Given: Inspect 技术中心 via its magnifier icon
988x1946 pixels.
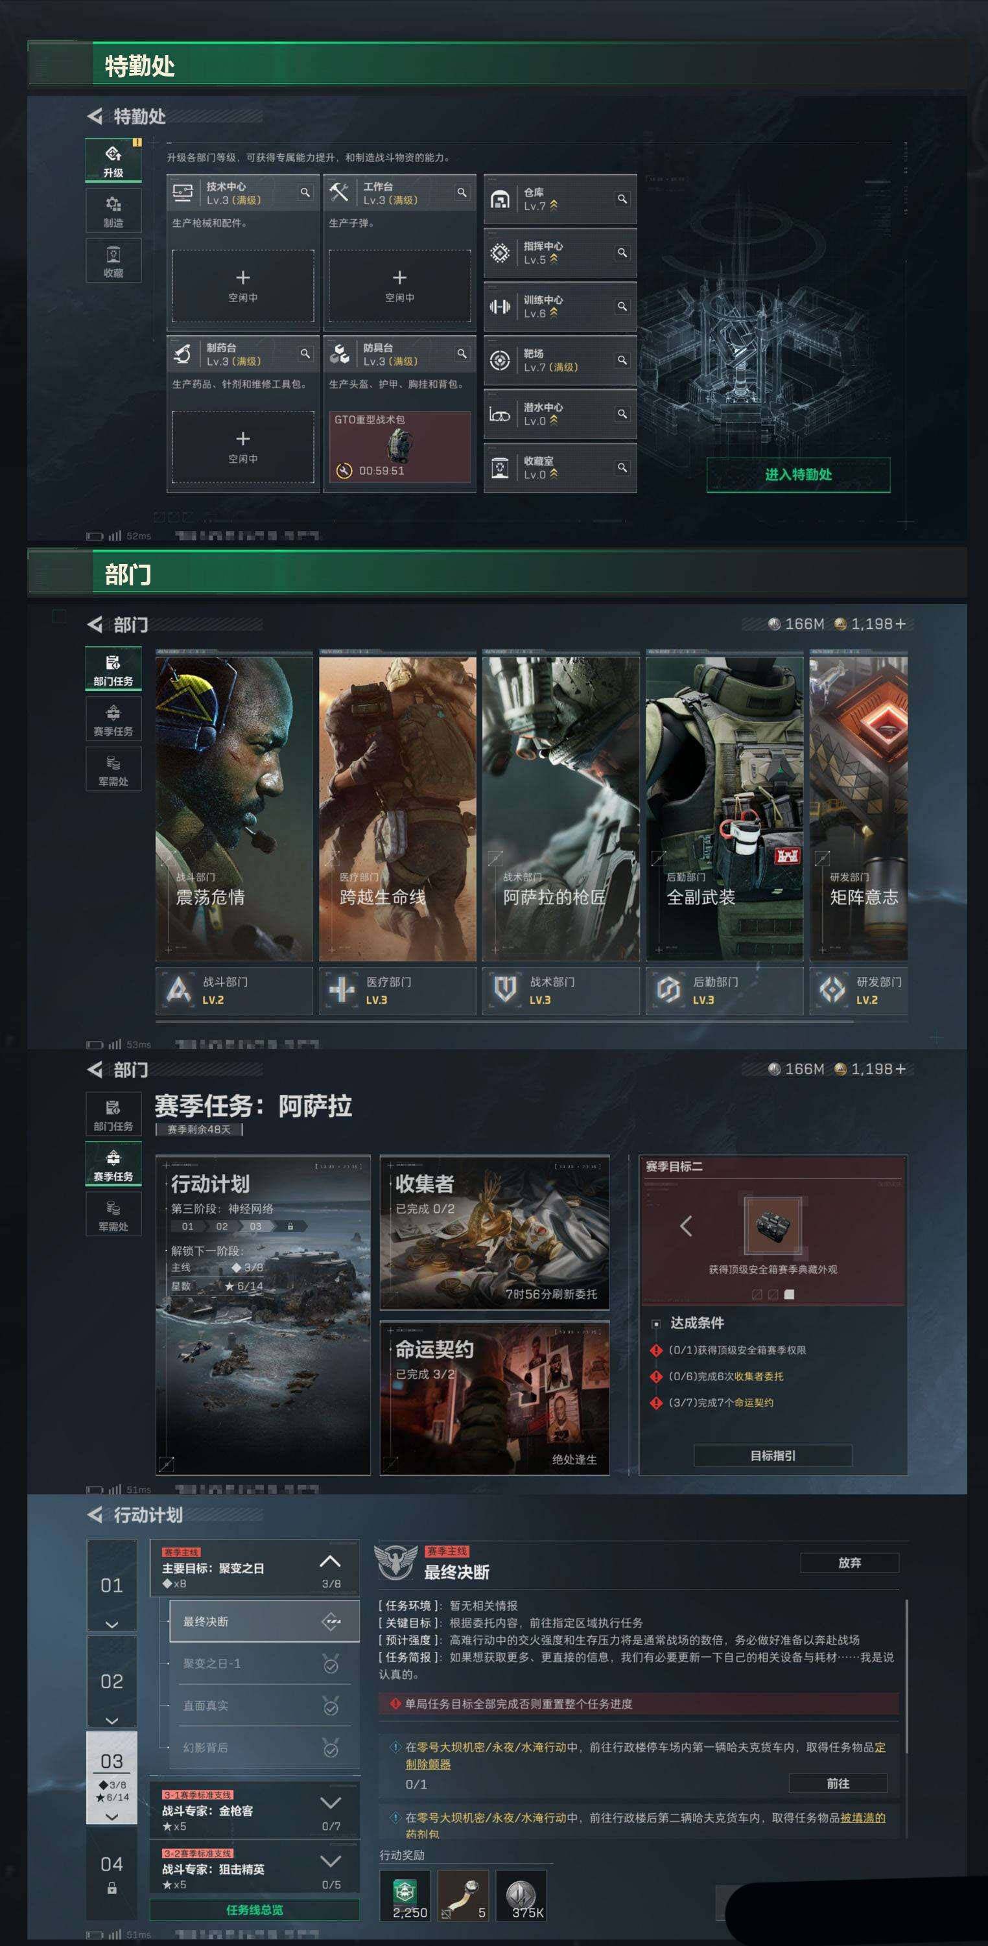Looking at the screenshot, I should pyautogui.click(x=305, y=193).
